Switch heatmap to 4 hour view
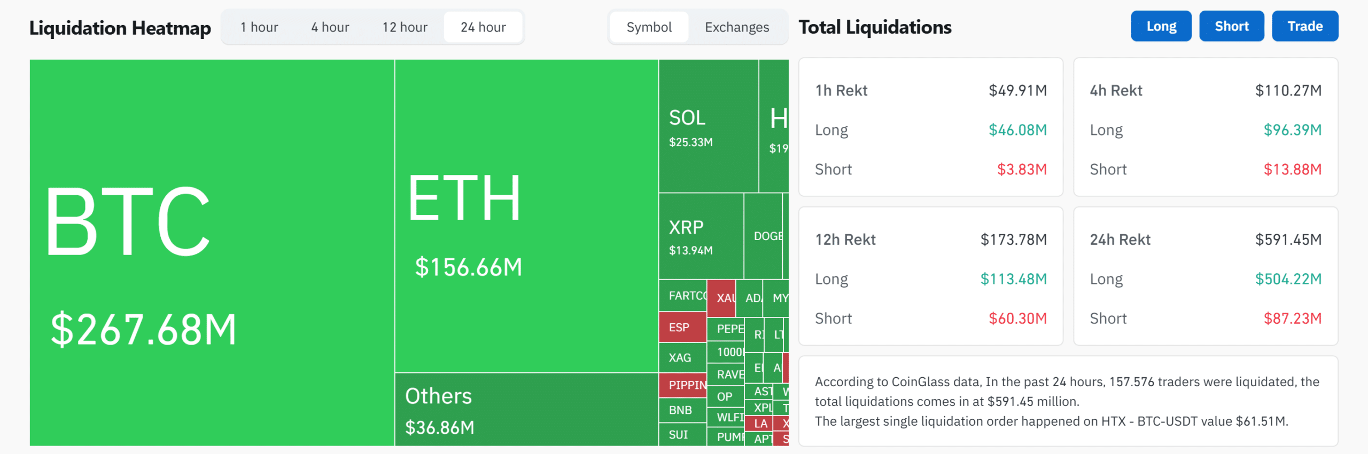Viewport: 1368px width, 454px height. [330, 27]
